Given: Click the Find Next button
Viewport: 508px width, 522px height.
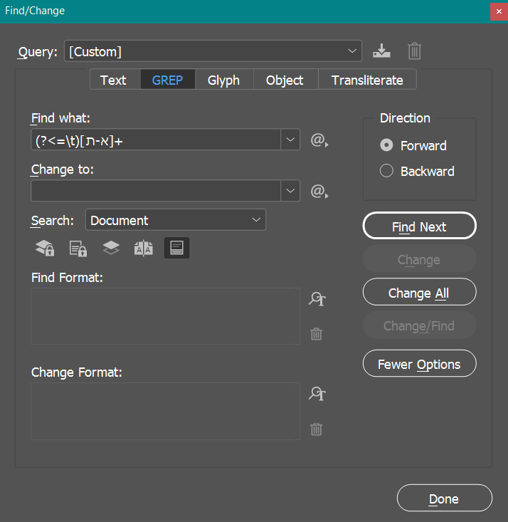Looking at the screenshot, I should (x=419, y=226).
